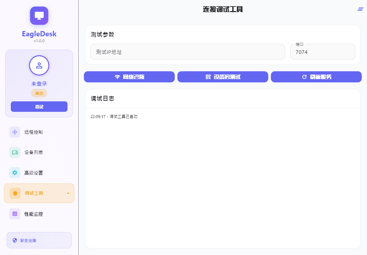Click the 测试IP地址 input field
The image size is (367, 255).
point(187,52)
